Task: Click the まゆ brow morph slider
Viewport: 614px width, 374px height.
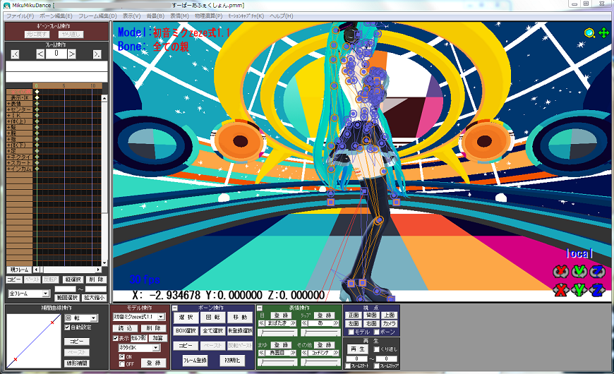Action: tap(277, 362)
